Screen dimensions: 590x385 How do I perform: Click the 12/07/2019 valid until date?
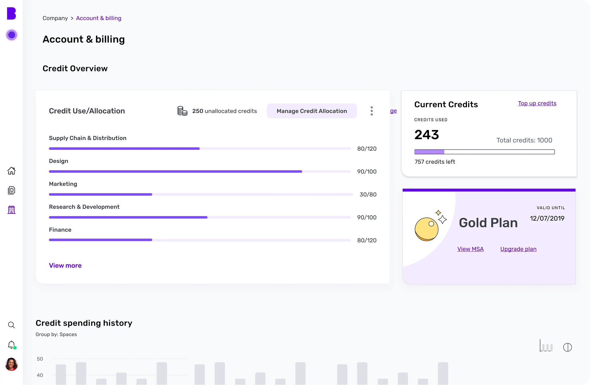[x=547, y=218]
